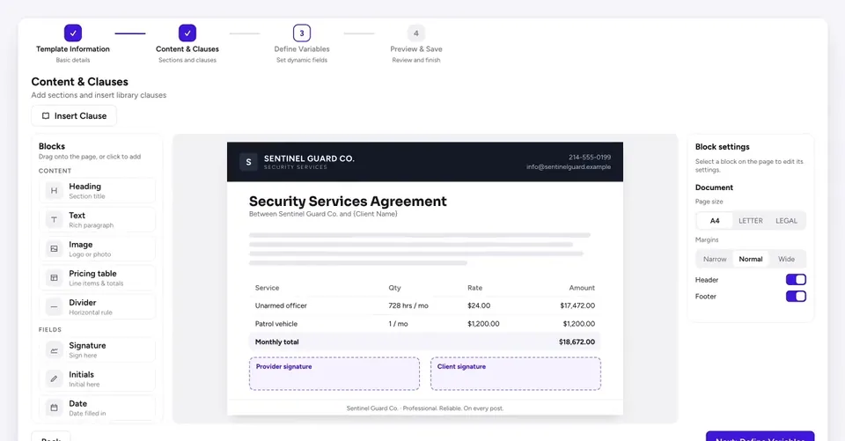Click the $24.00 rate cell

479,305
